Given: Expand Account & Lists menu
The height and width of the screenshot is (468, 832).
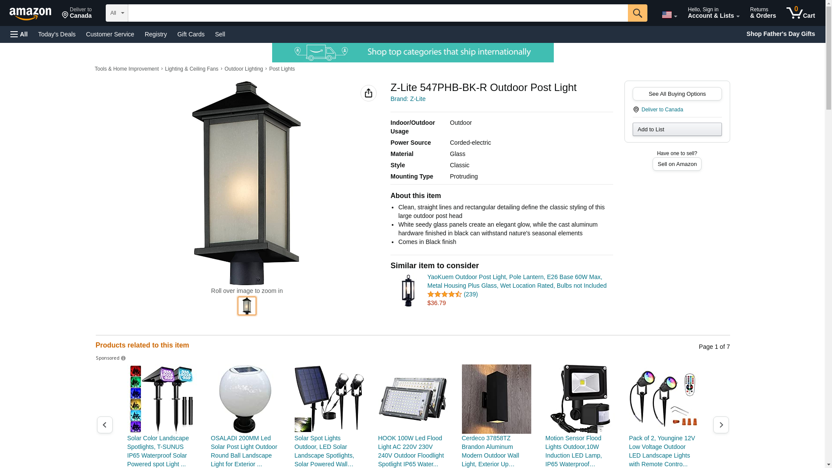Looking at the screenshot, I should tap(713, 13).
